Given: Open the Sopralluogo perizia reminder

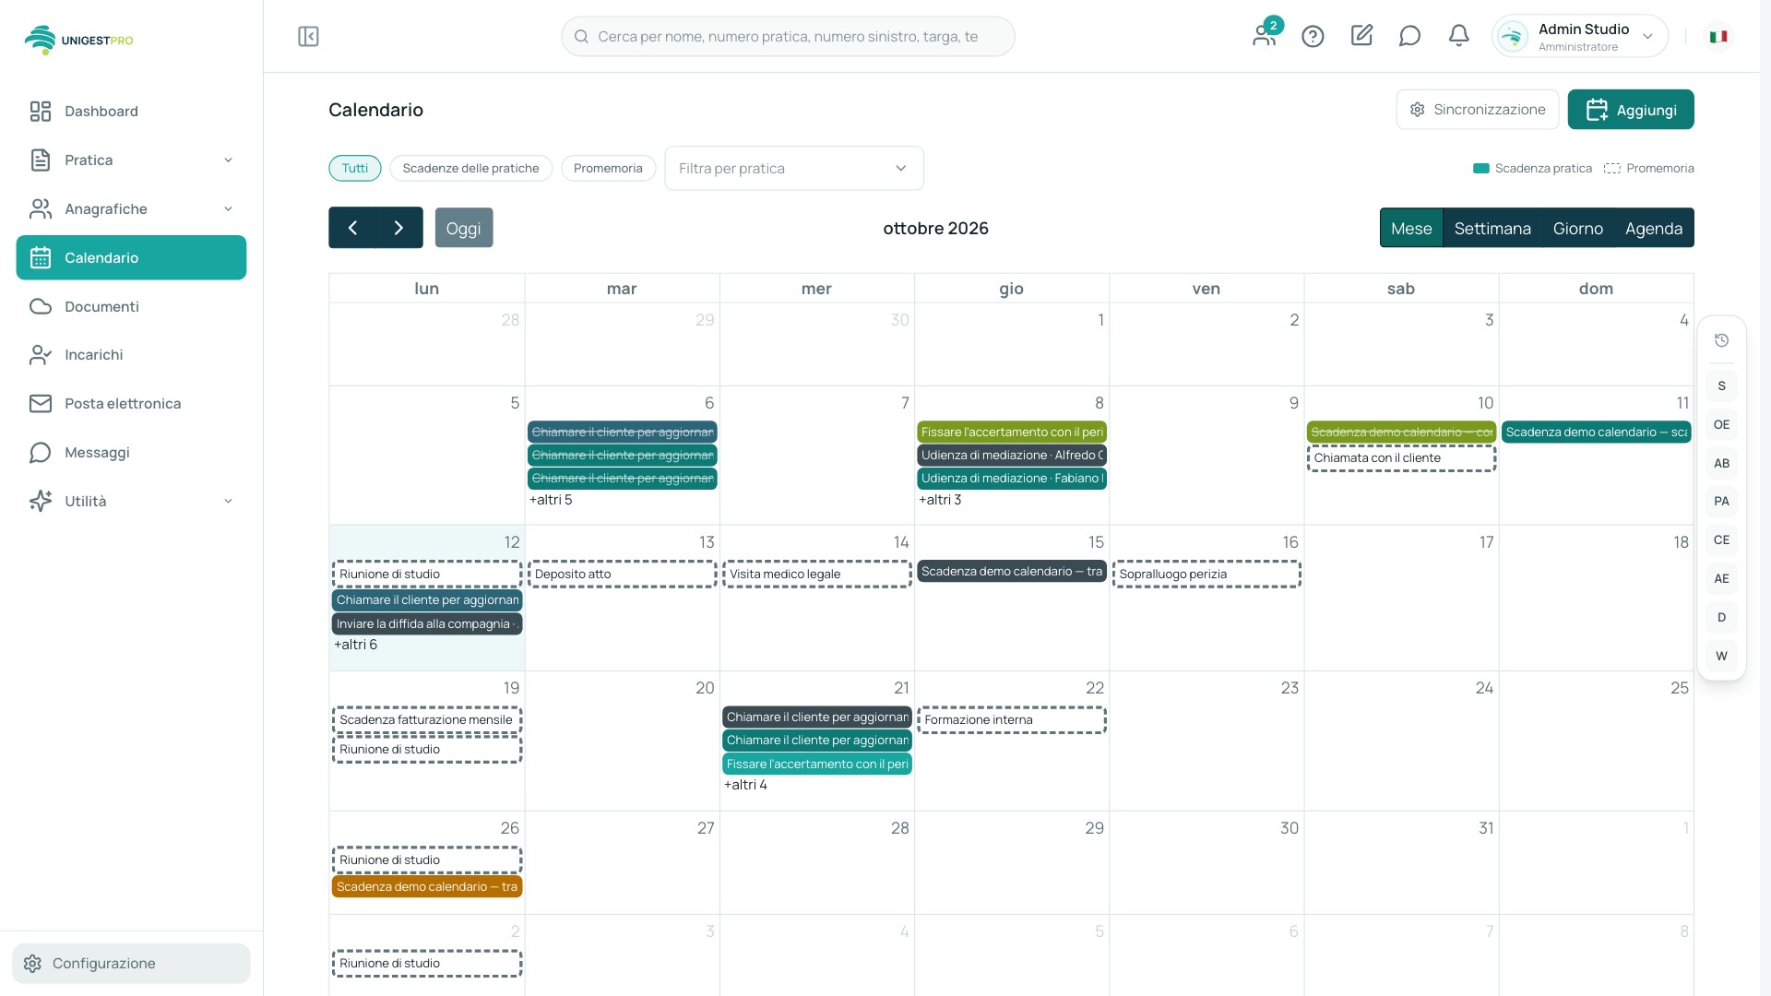Looking at the screenshot, I should tap(1206, 574).
